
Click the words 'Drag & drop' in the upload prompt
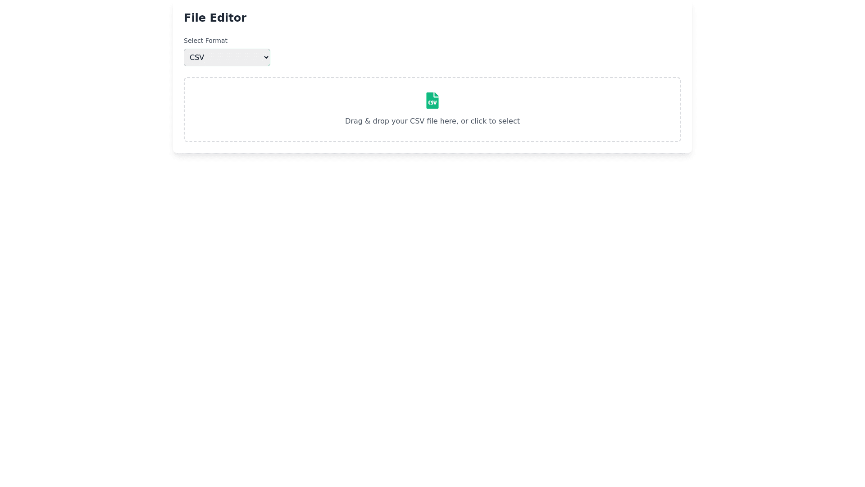coord(367,121)
